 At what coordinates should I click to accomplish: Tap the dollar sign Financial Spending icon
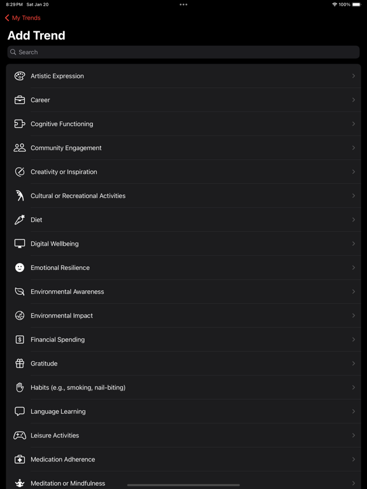tap(20, 339)
